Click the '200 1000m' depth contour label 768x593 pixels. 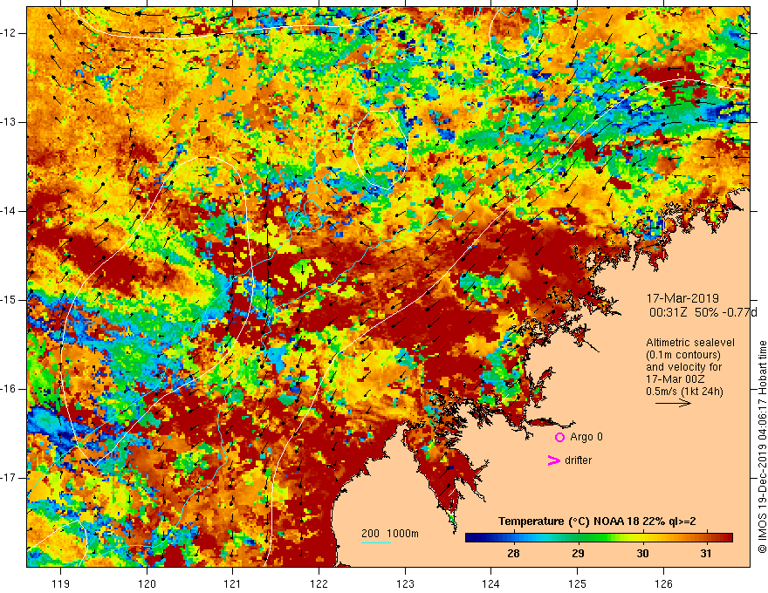pyautogui.click(x=390, y=534)
